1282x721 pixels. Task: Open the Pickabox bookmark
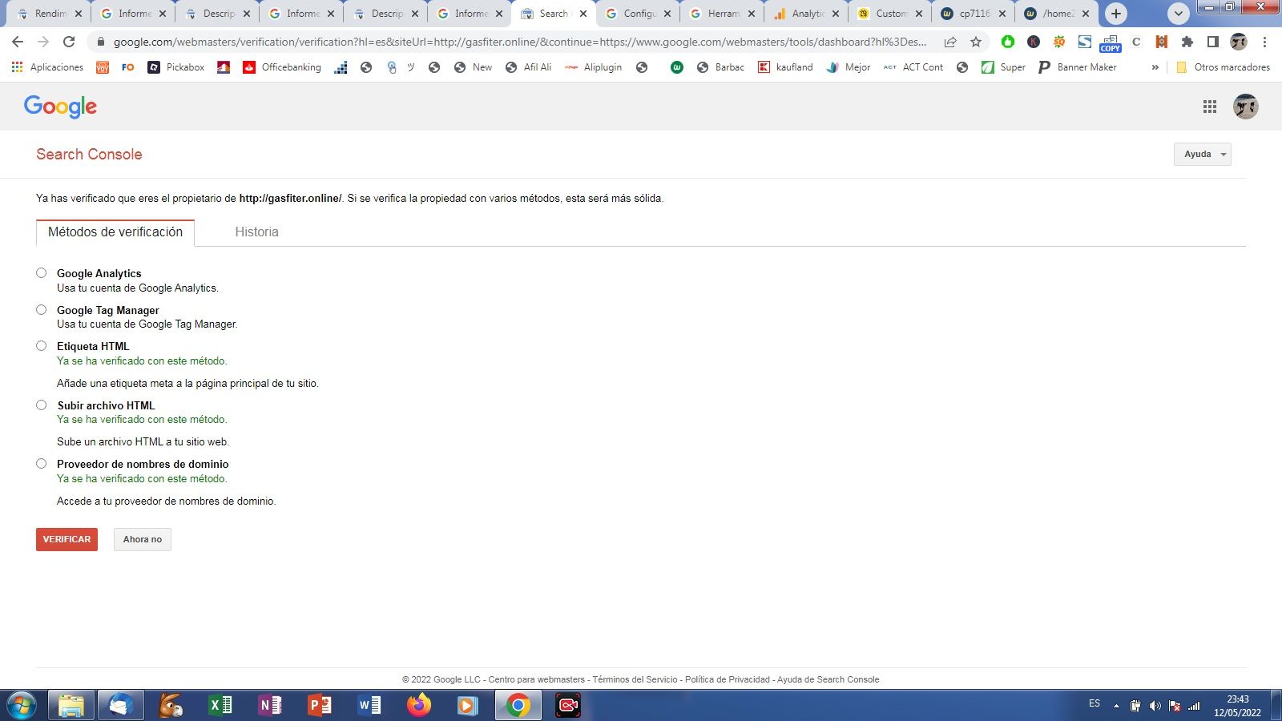176,67
